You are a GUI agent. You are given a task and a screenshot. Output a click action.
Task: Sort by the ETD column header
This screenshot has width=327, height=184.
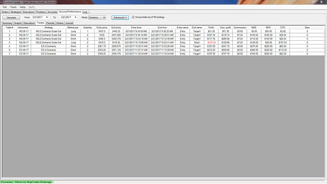[282, 28]
